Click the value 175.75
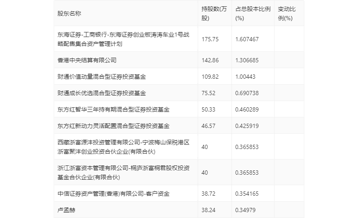This screenshot has width=358, height=218. tap(210, 39)
